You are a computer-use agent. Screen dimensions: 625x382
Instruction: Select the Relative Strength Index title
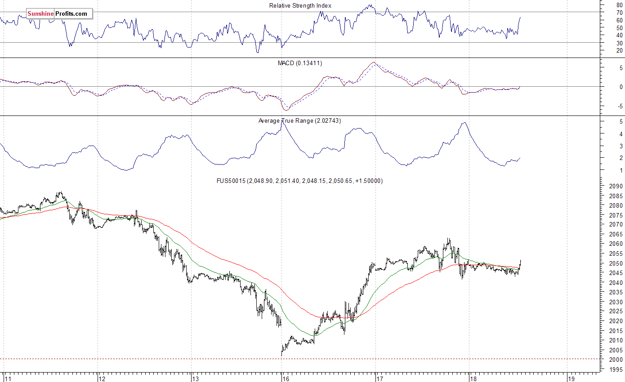point(300,6)
